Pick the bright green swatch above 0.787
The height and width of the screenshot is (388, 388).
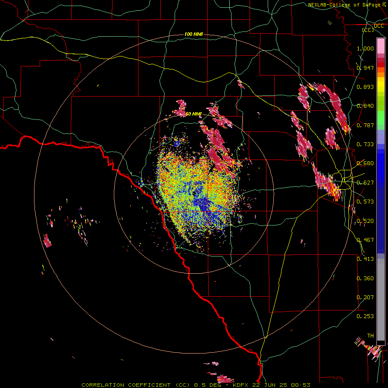pyautogui.click(x=381, y=117)
